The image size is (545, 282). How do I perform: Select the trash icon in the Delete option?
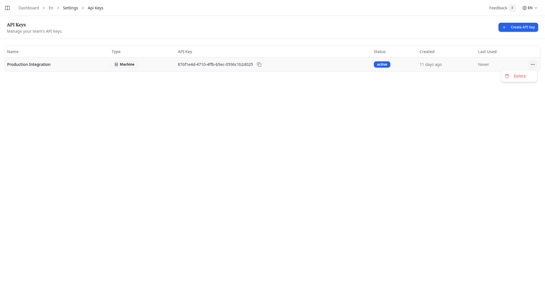click(507, 76)
